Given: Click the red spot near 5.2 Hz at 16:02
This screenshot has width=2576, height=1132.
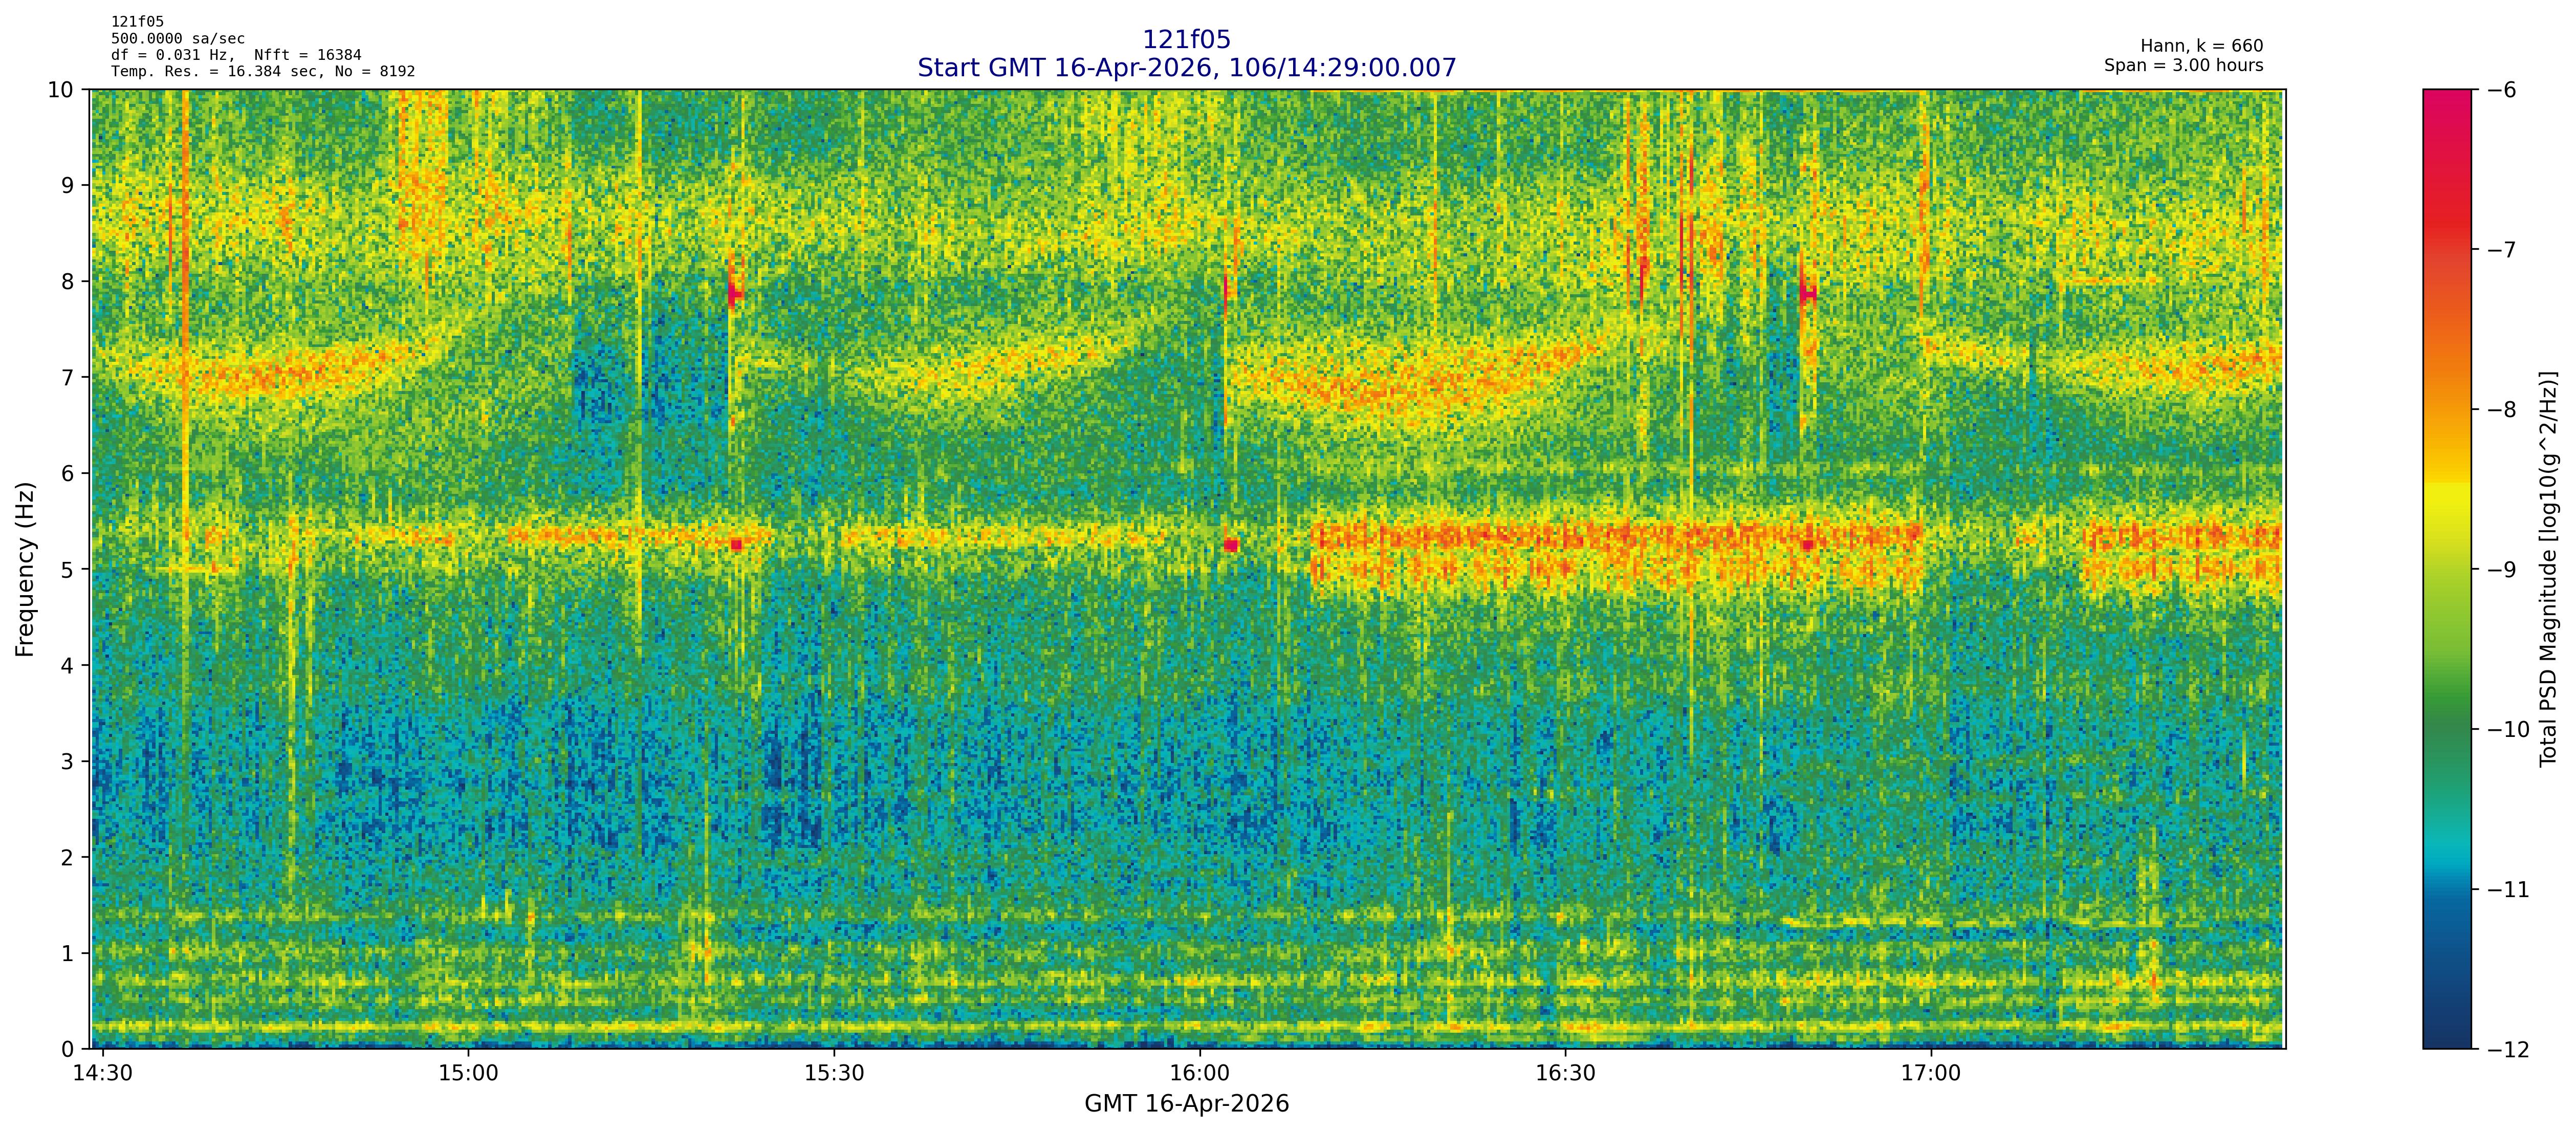Looking at the screenshot, I should (x=1231, y=545).
